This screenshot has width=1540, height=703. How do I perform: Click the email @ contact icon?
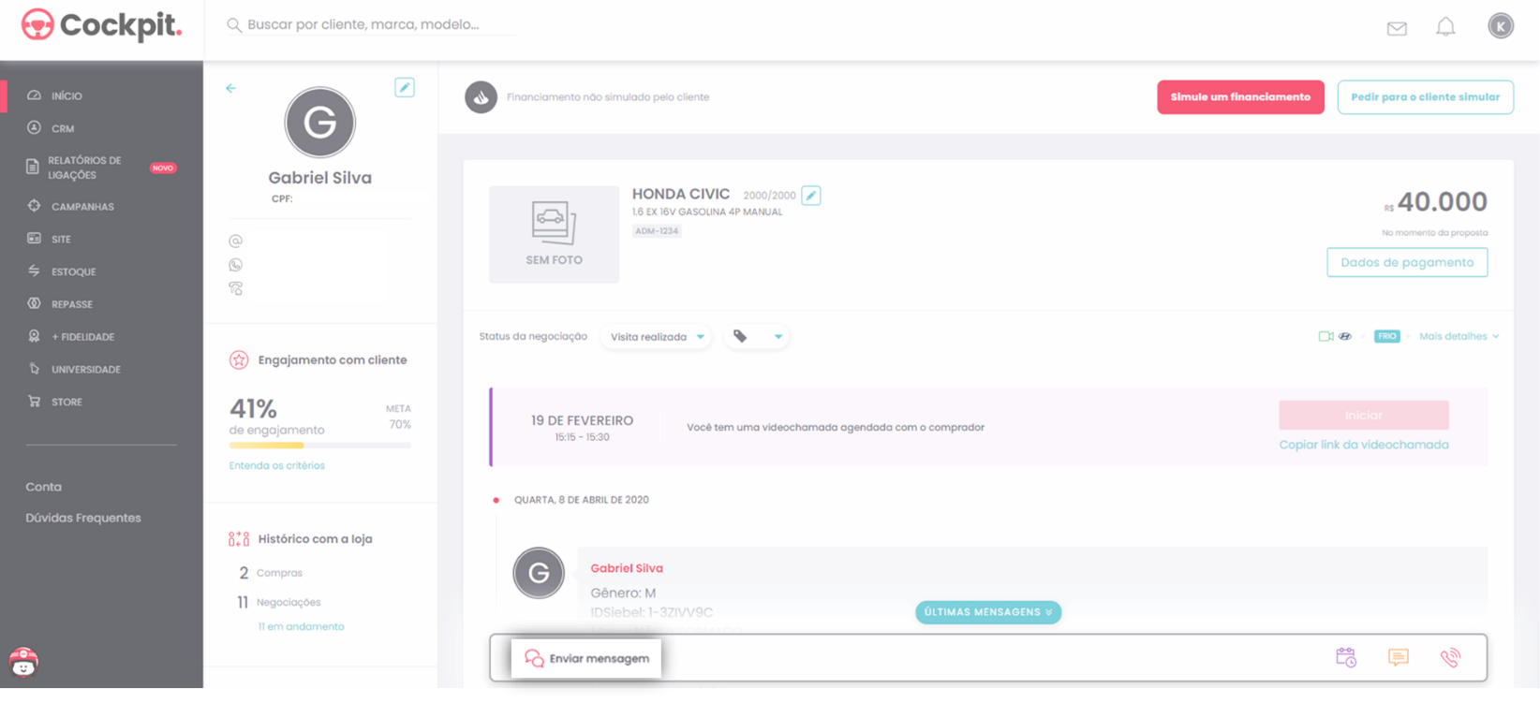(x=236, y=242)
